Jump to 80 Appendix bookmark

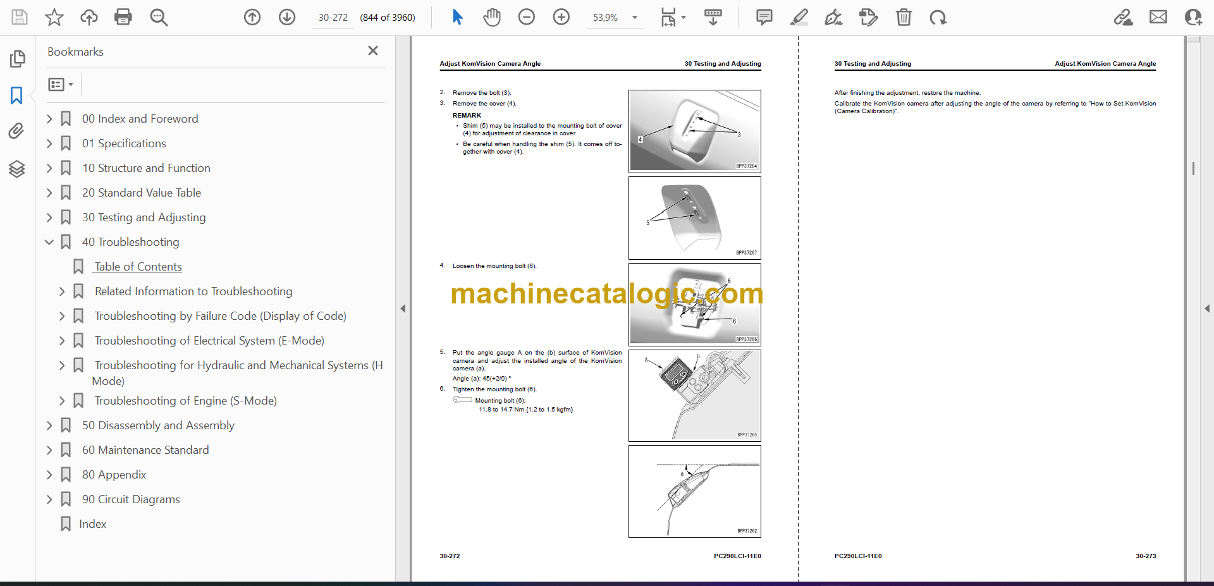[114, 474]
